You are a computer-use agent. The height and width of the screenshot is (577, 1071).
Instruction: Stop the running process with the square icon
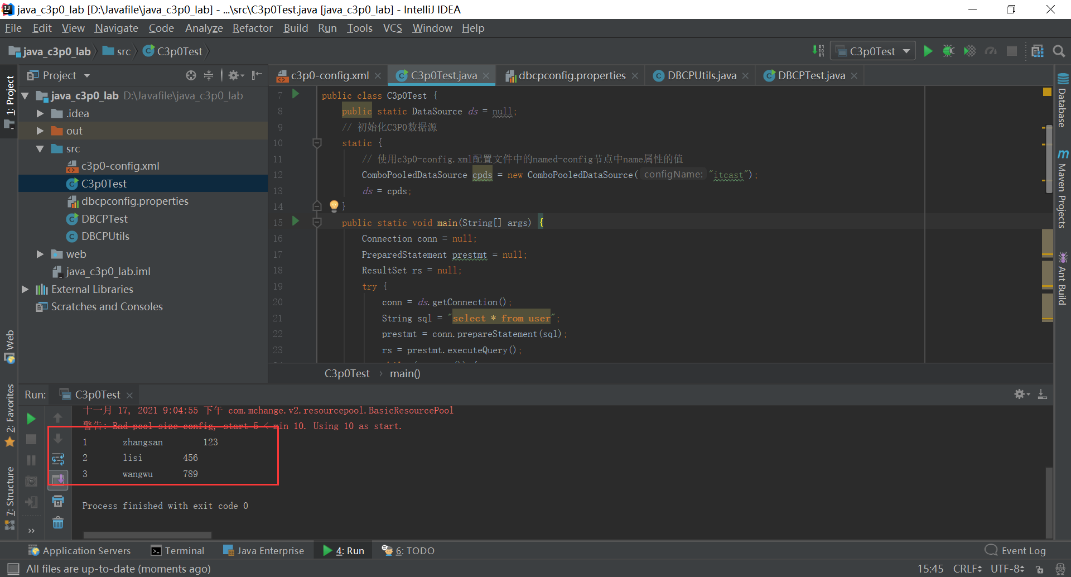[x=31, y=439]
